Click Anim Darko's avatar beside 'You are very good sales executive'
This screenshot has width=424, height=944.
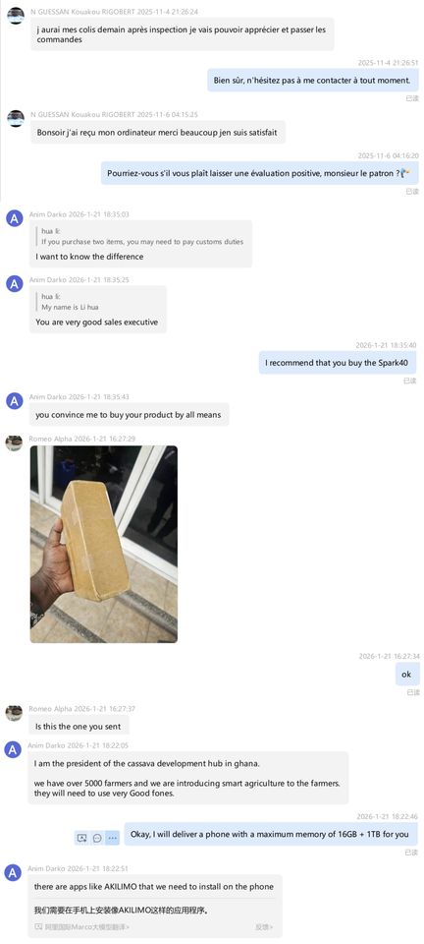tap(14, 283)
